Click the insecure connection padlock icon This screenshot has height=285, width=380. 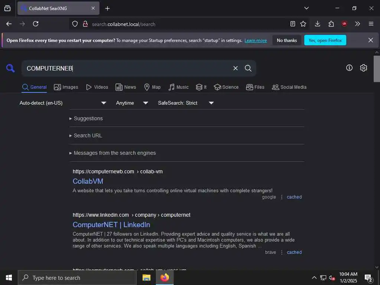tap(85, 24)
